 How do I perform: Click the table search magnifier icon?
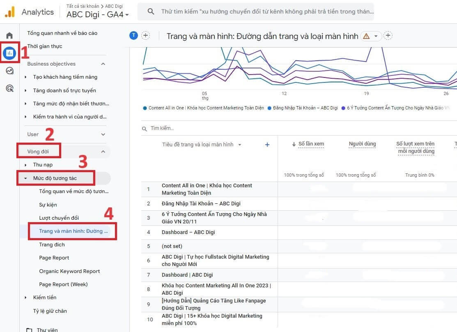pos(144,129)
